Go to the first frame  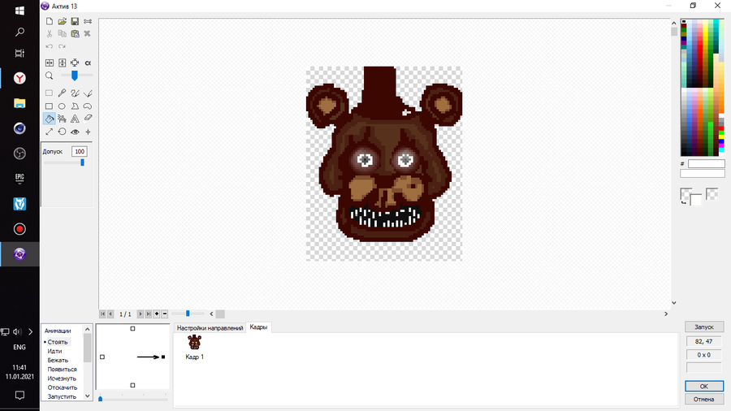click(102, 314)
